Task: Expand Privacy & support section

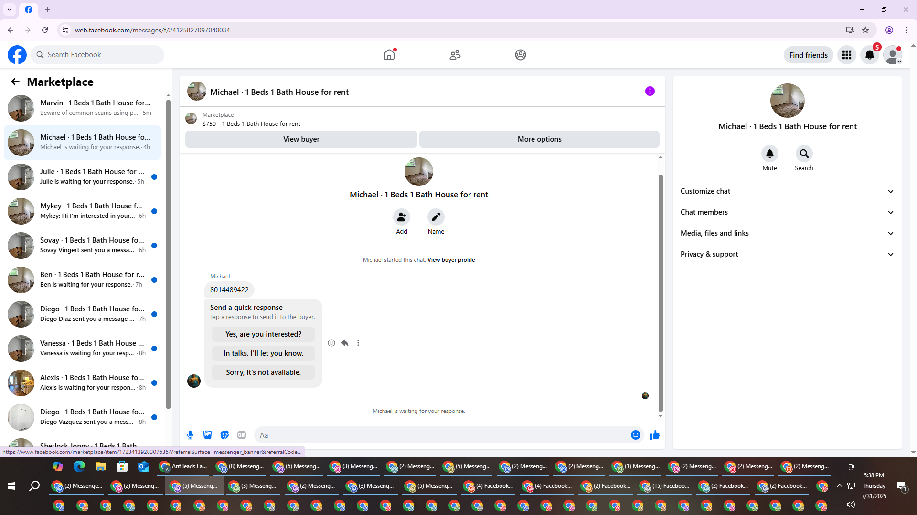Action: click(787, 254)
